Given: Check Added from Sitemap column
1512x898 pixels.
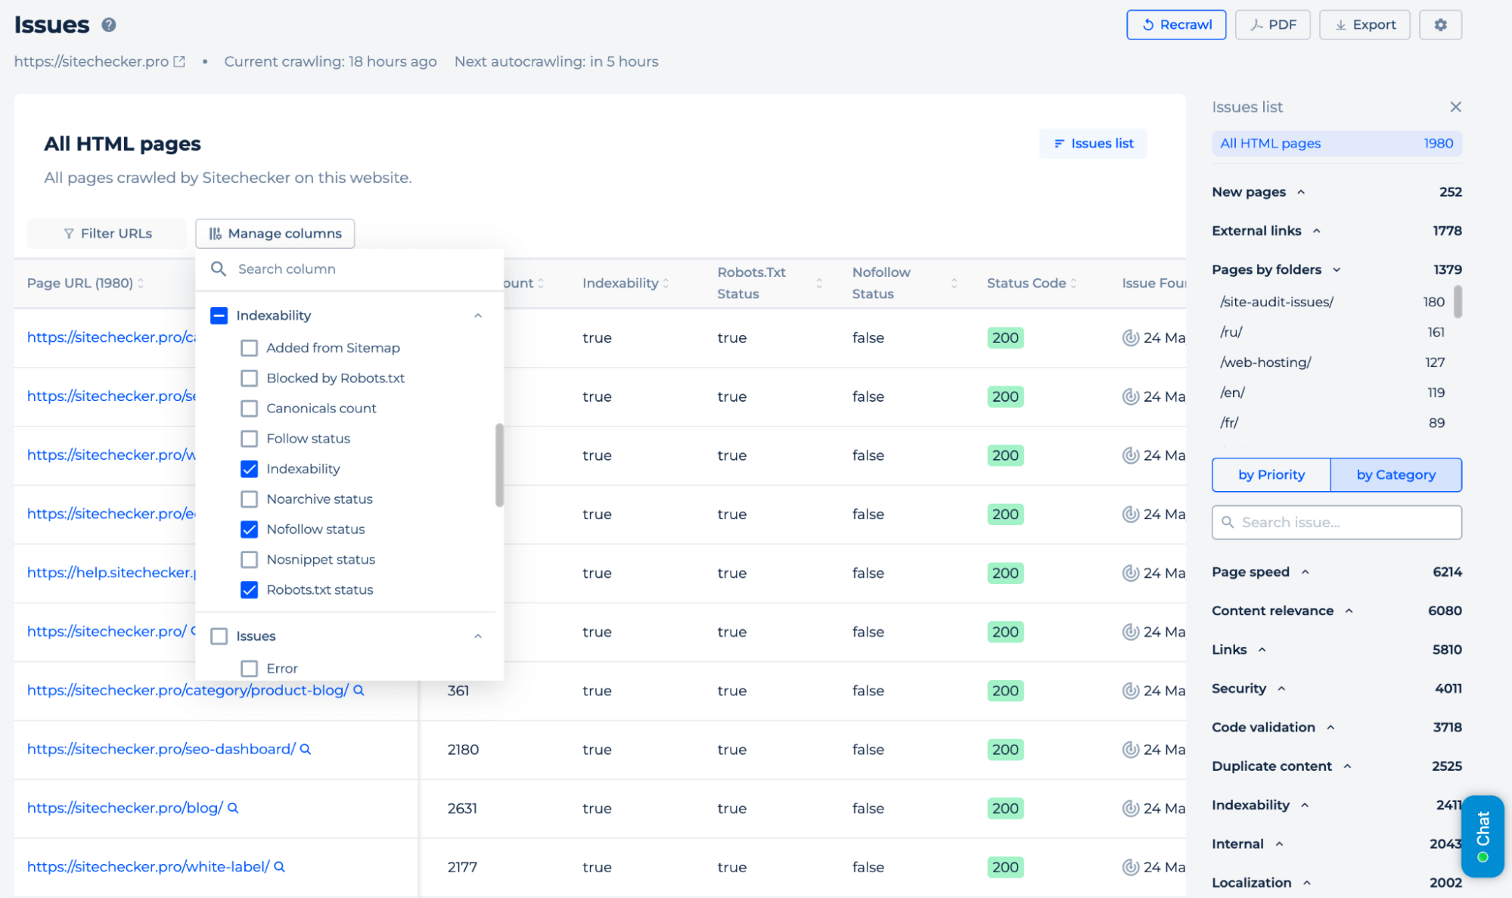Looking at the screenshot, I should click(x=249, y=348).
